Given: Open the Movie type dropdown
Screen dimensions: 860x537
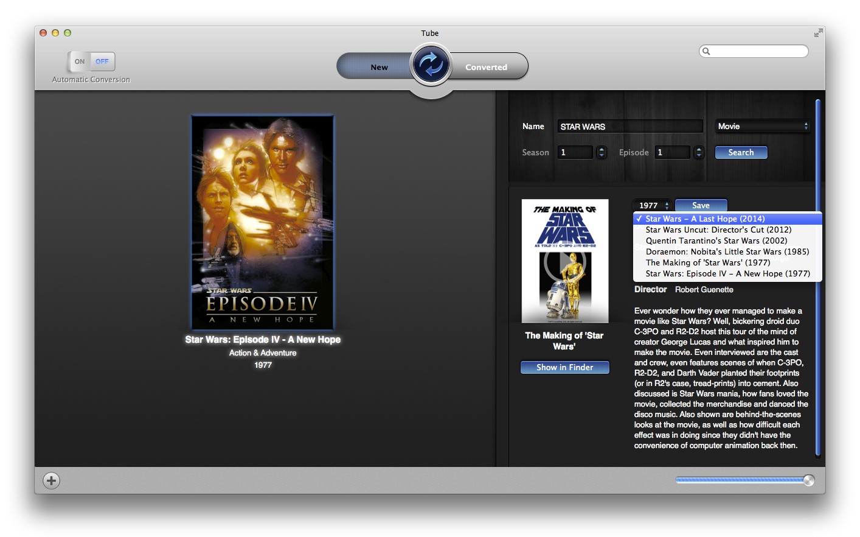Looking at the screenshot, I should [763, 126].
